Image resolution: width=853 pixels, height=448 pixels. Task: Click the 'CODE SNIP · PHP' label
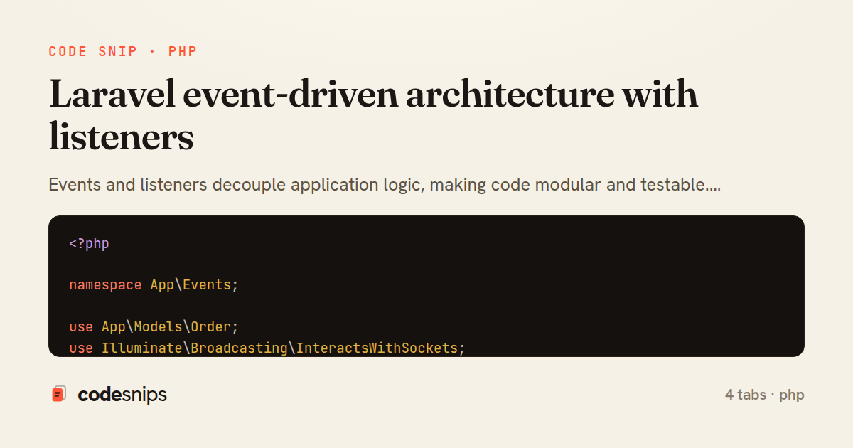tap(123, 52)
